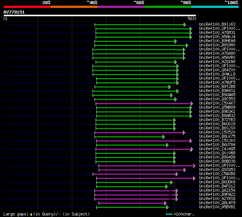Click the orange ~40% legend segment
242x217 pixels.
click(74, 7)
